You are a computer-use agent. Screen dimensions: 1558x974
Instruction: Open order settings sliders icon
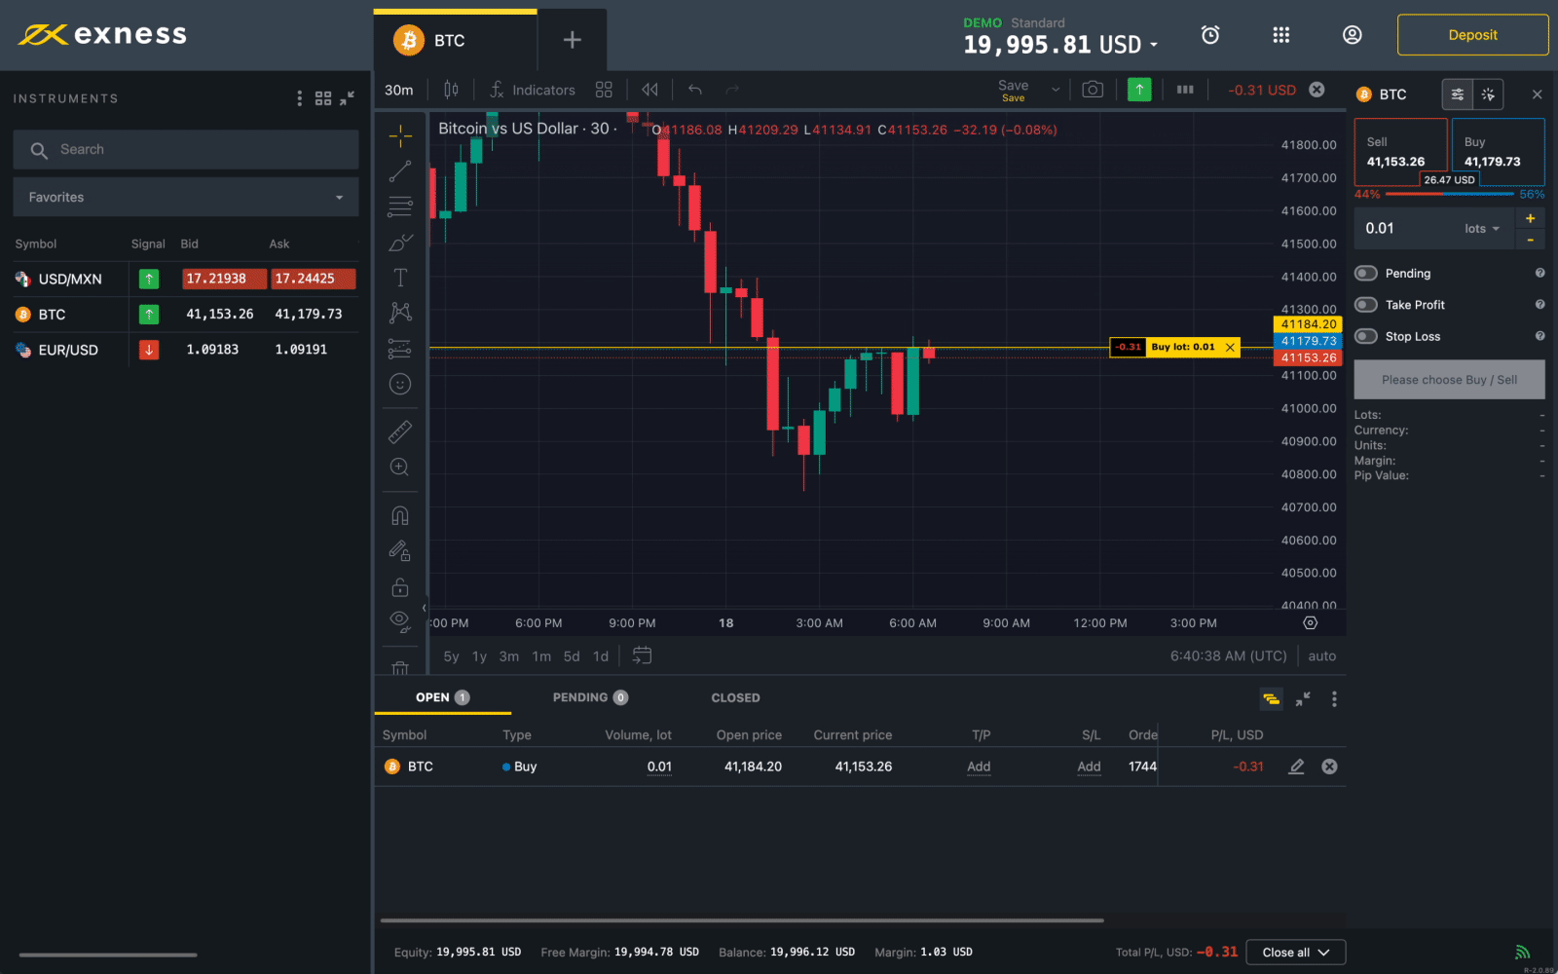(1458, 94)
